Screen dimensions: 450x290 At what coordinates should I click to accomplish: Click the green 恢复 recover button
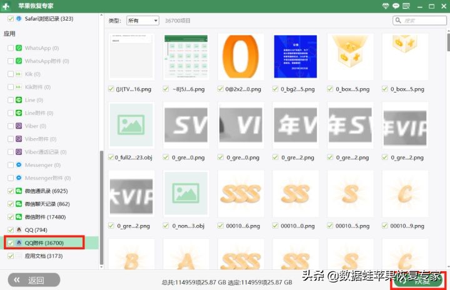418,281
